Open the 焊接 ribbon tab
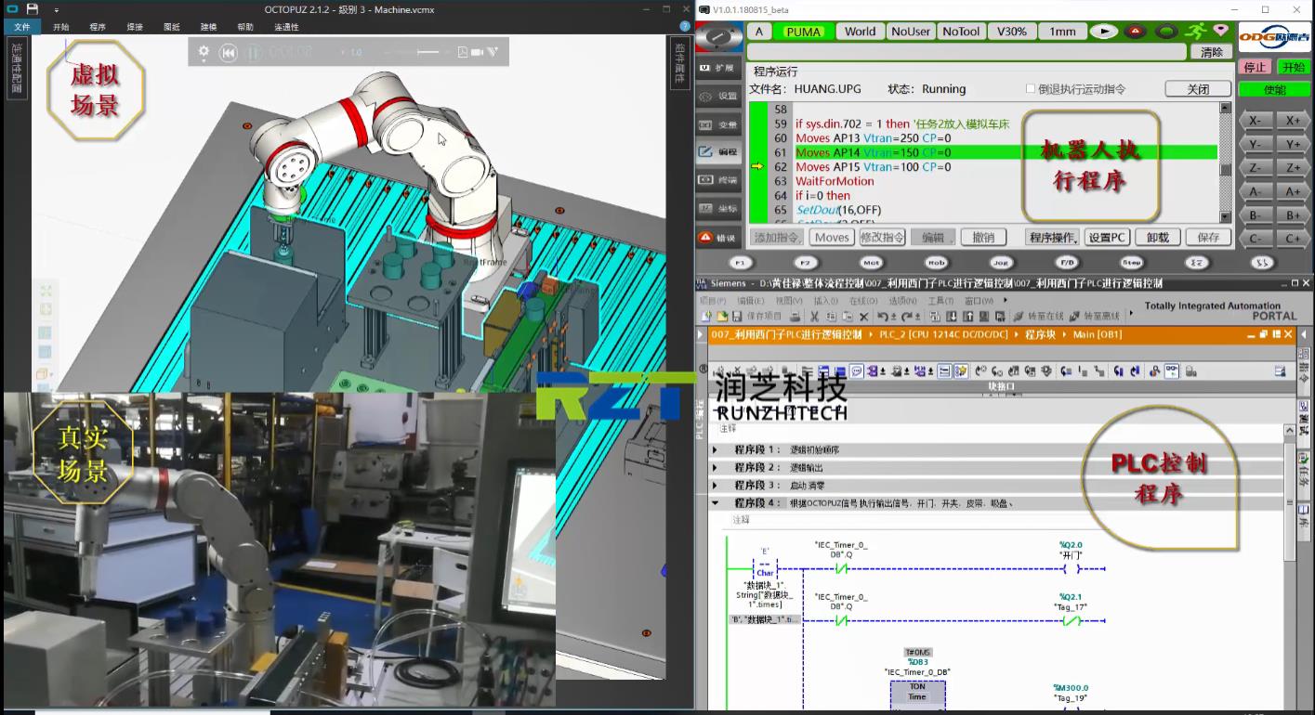This screenshot has height=715, width=1315. [x=135, y=27]
